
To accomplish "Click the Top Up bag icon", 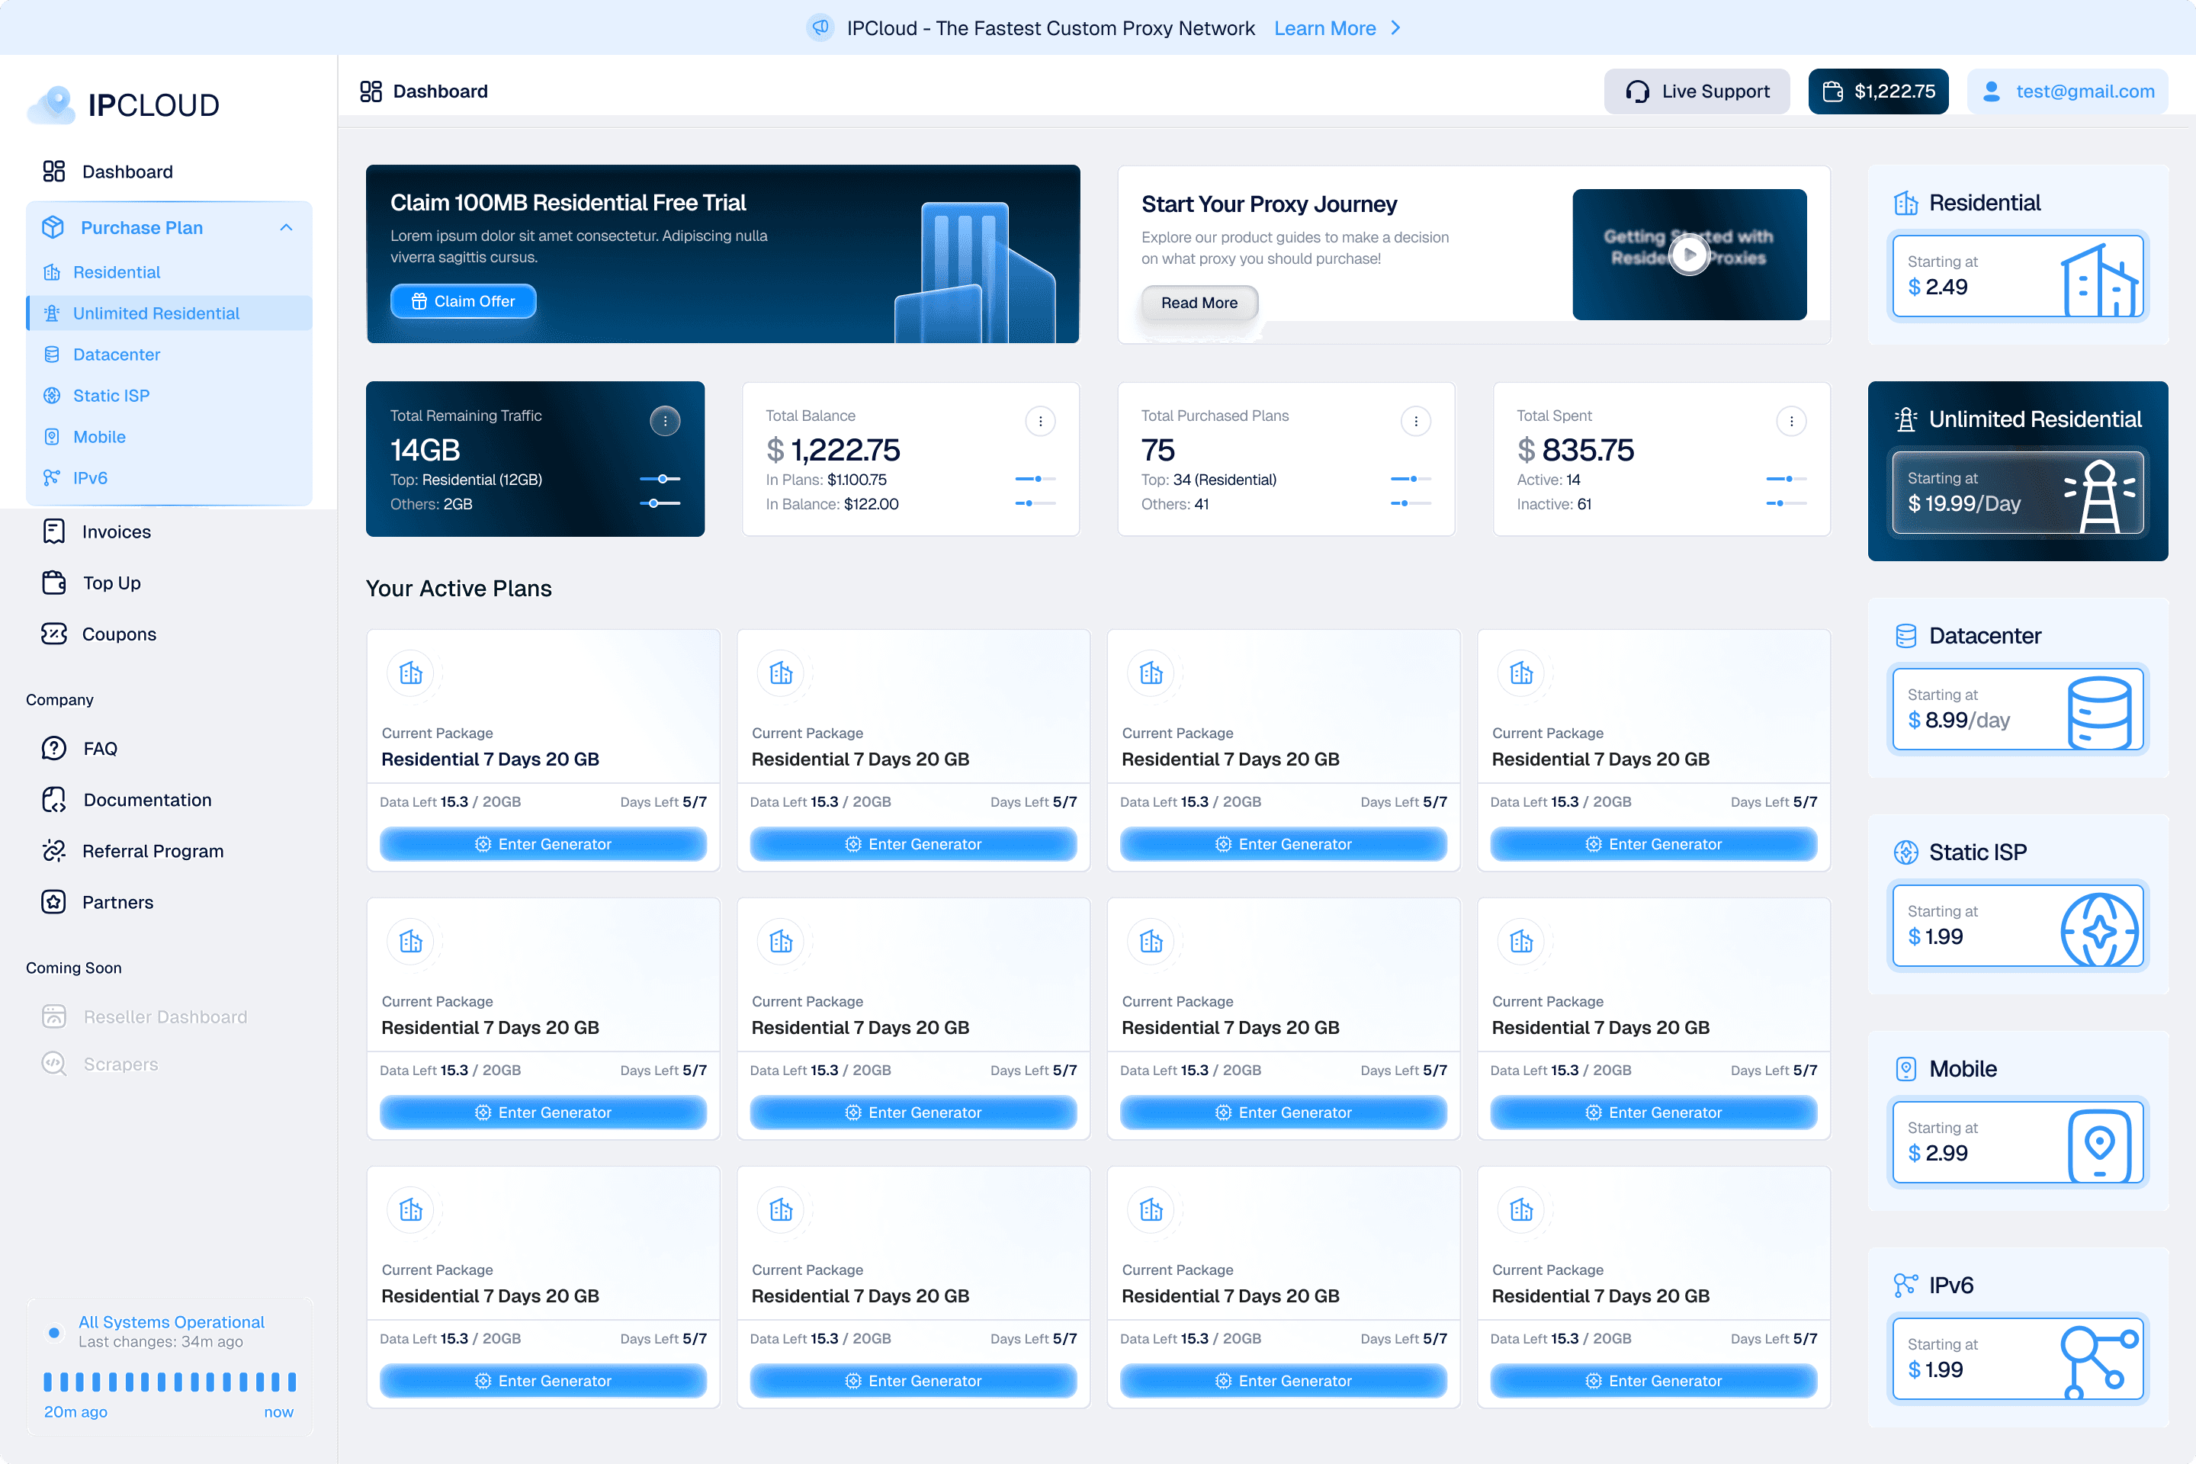I will click(53, 583).
